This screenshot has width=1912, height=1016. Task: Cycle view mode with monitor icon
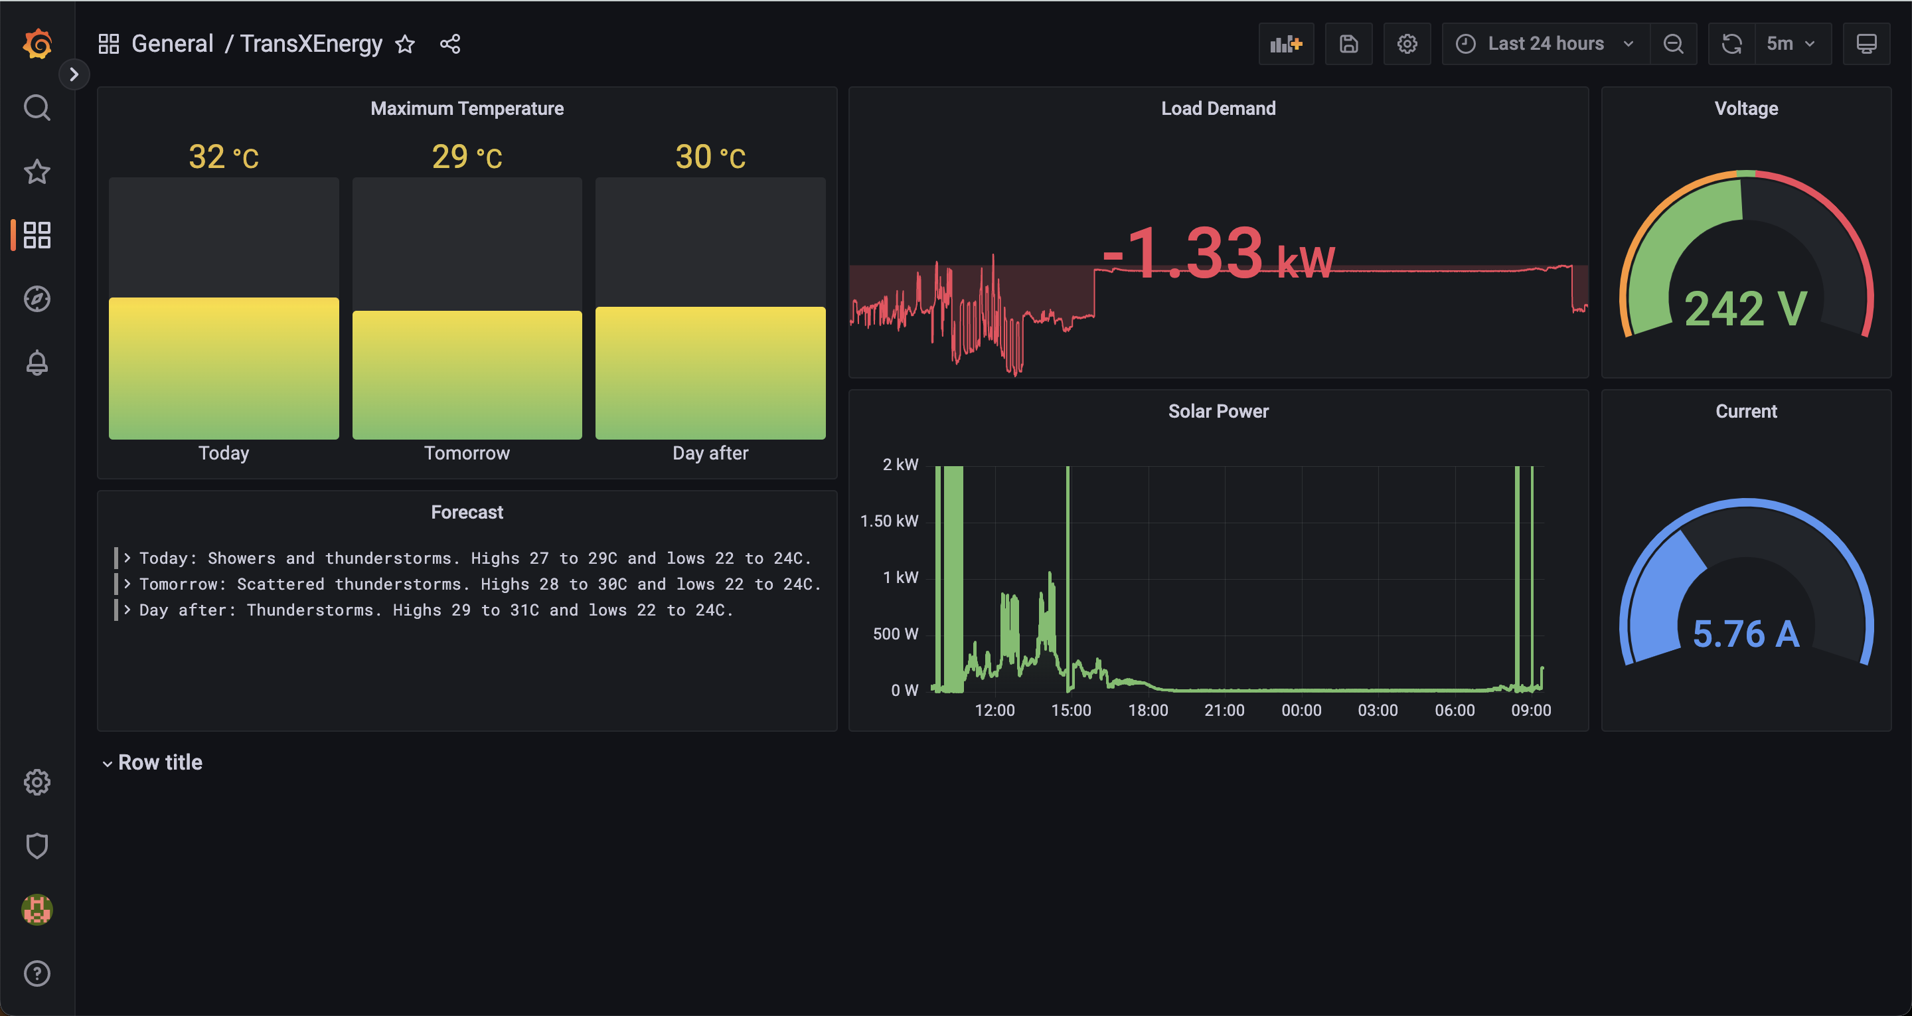[1867, 44]
